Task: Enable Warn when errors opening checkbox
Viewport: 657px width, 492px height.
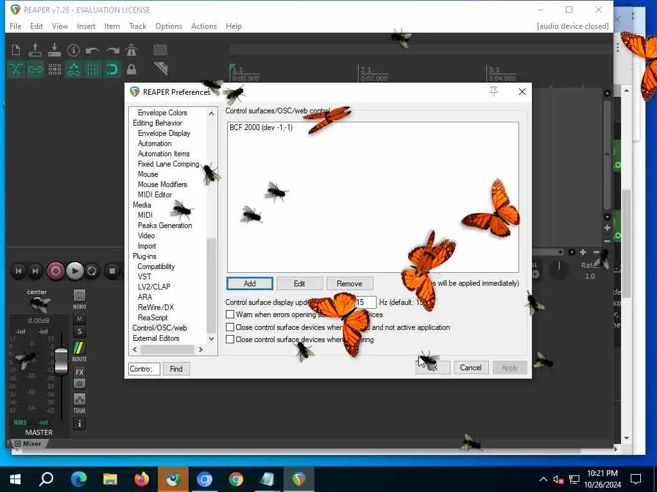Action: tap(230, 314)
